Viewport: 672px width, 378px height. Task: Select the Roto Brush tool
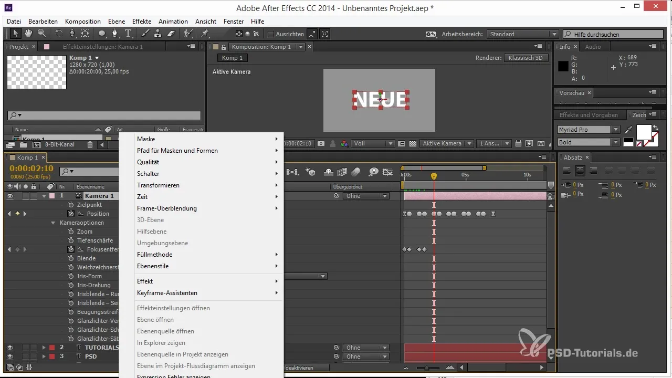[x=187, y=34]
